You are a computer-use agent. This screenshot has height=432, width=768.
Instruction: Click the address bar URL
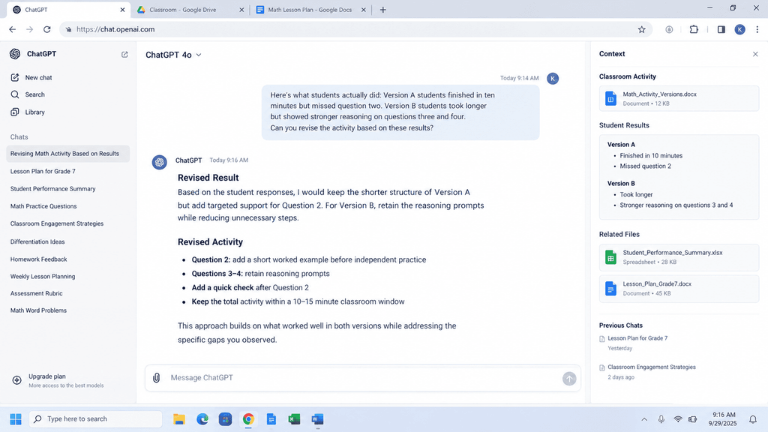point(115,29)
